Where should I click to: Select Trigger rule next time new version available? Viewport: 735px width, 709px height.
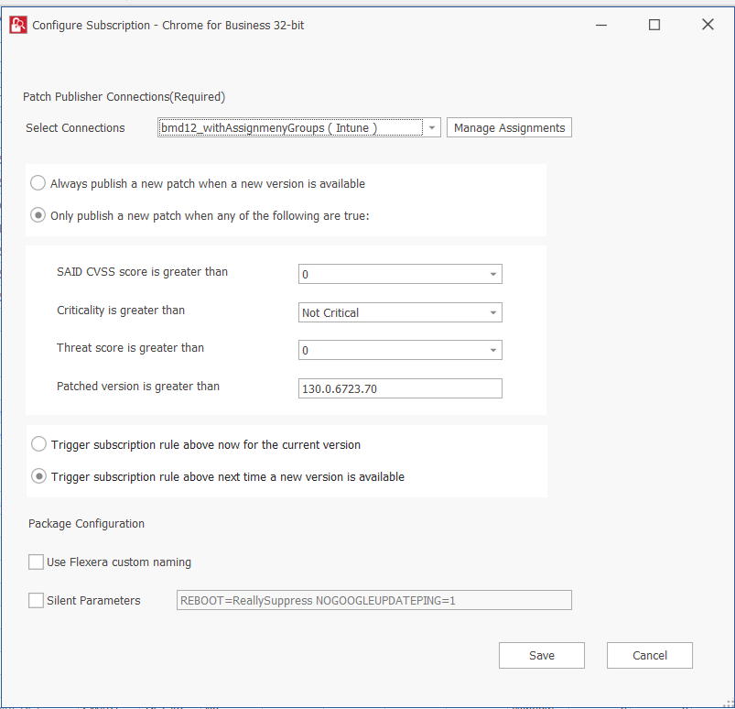tap(38, 476)
